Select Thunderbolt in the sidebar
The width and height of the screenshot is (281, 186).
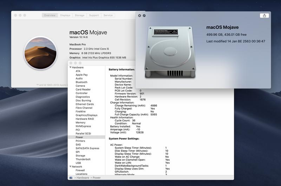[83, 159]
